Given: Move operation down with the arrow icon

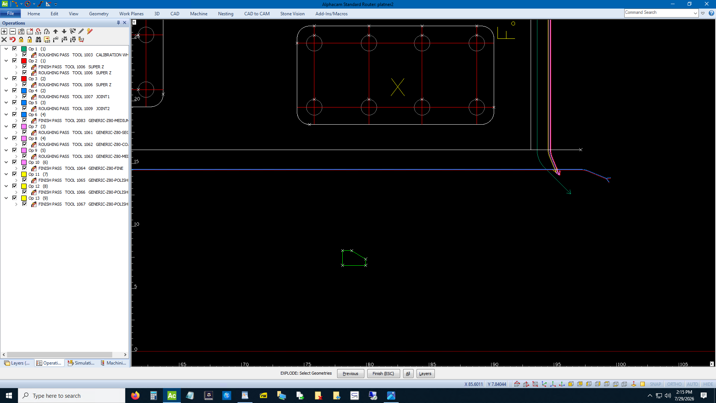Looking at the screenshot, I should pos(64,31).
